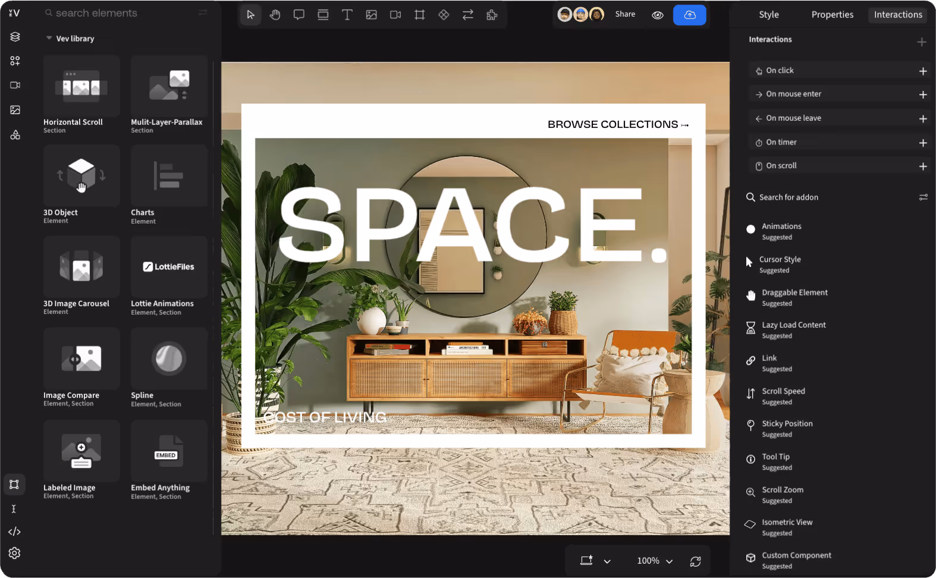Open the code editor icon

tap(15, 532)
